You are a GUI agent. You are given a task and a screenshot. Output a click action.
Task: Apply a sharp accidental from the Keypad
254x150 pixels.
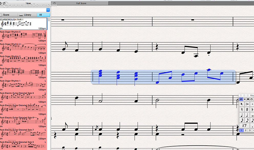click(247, 109)
